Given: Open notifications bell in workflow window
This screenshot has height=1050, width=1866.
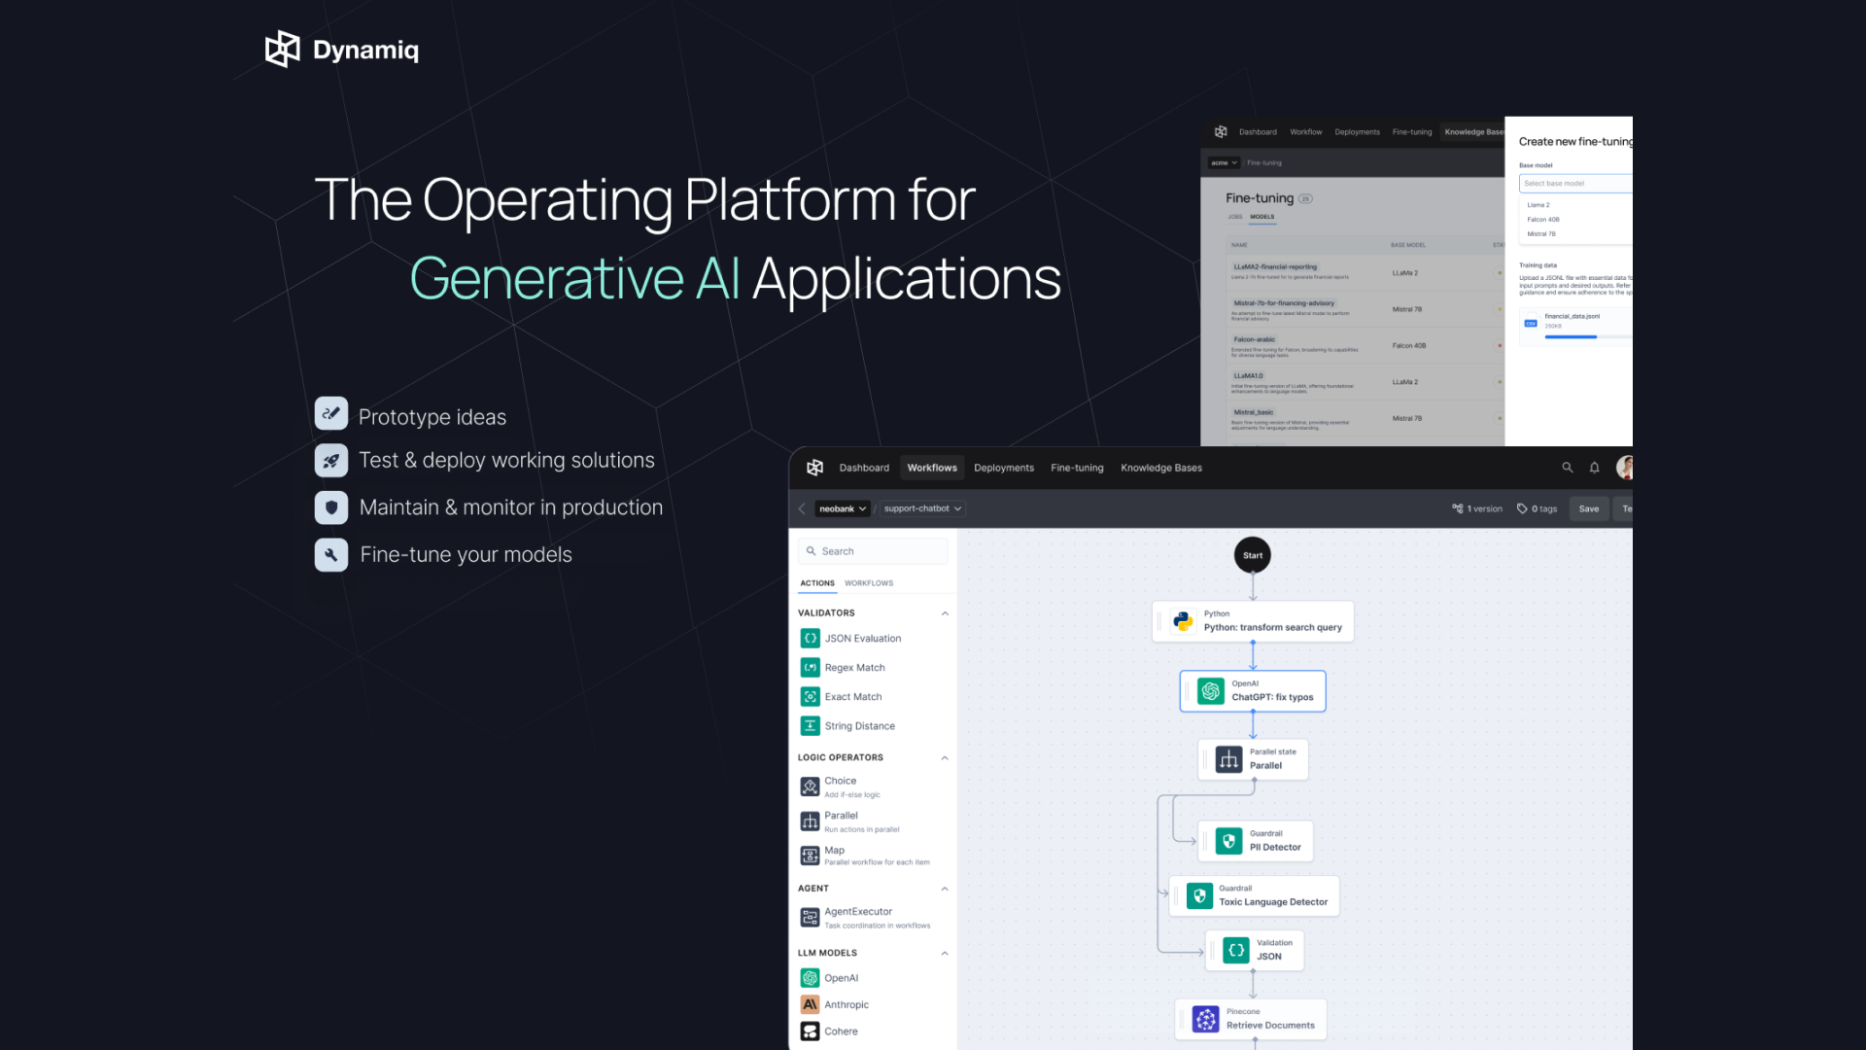Looking at the screenshot, I should tap(1594, 468).
